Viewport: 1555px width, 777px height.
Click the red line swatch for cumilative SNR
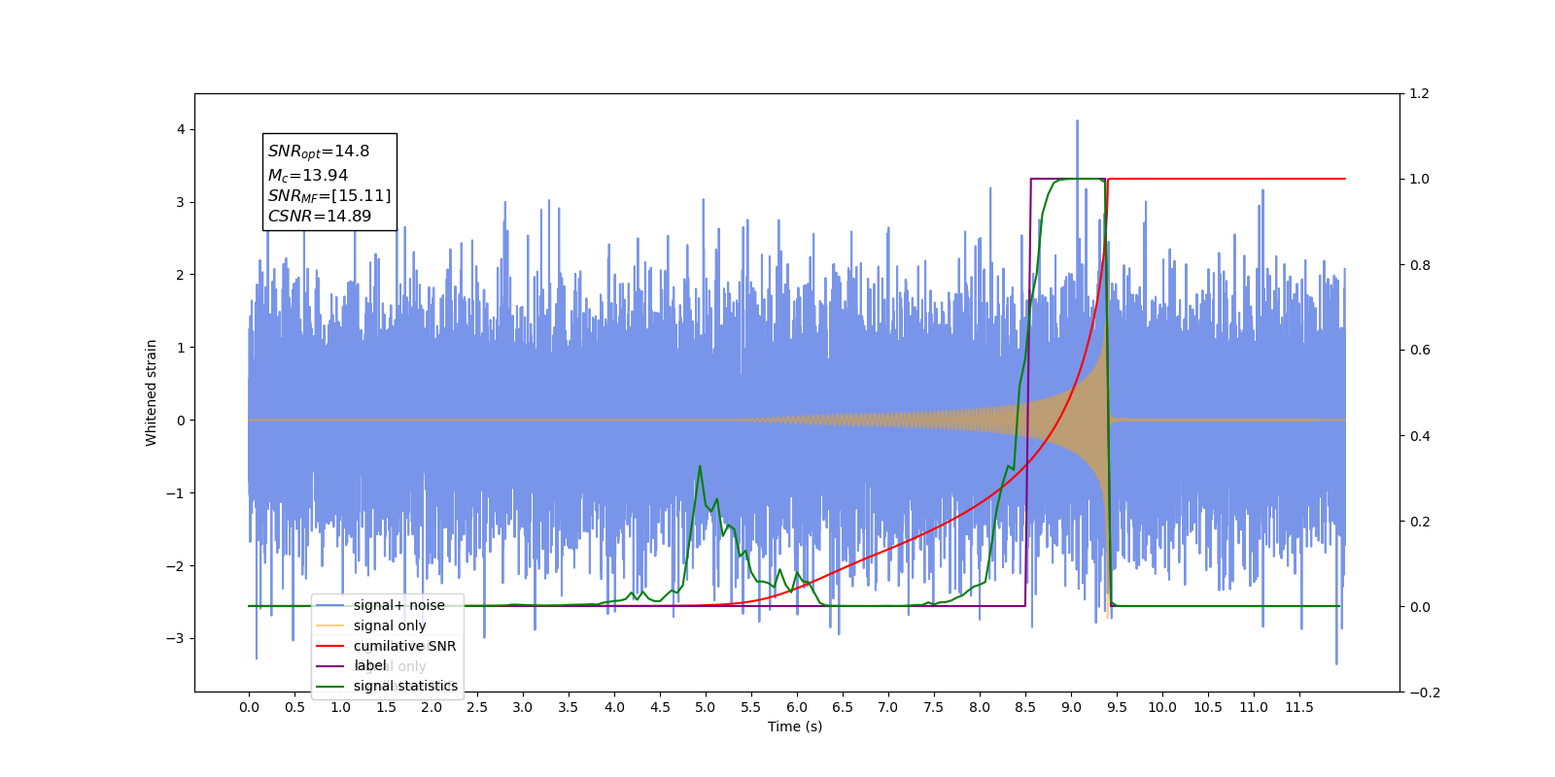click(x=330, y=646)
